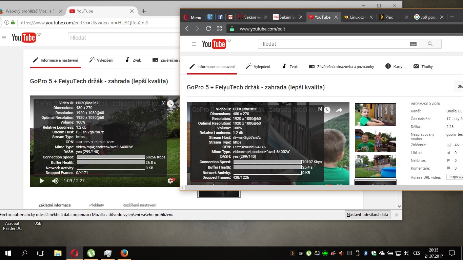Select Vylepšení tab in Firefox YouTube editor
Image resolution: width=463 pixels, height=260 pixels.
click(x=101, y=60)
